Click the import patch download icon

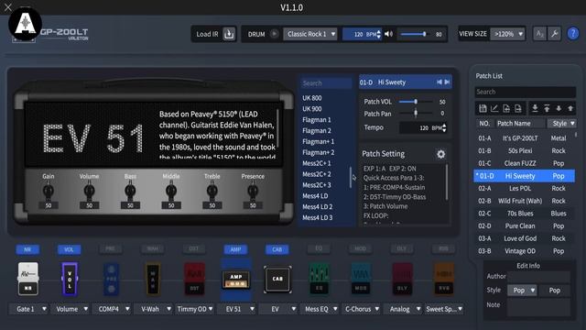click(535, 108)
